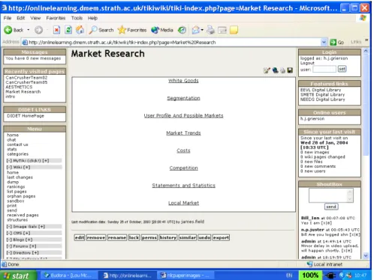This screenshot has width=374, height=280.
Task: Click the edit button below the page
Action: (80, 237)
